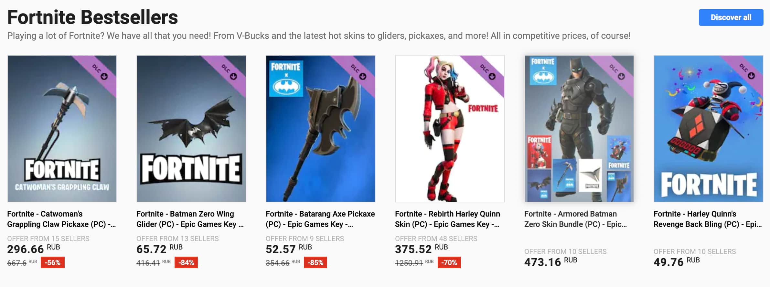770x287 pixels.
Task: Click the DLC badge on Harley's Back Bling
Action: point(746,72)
